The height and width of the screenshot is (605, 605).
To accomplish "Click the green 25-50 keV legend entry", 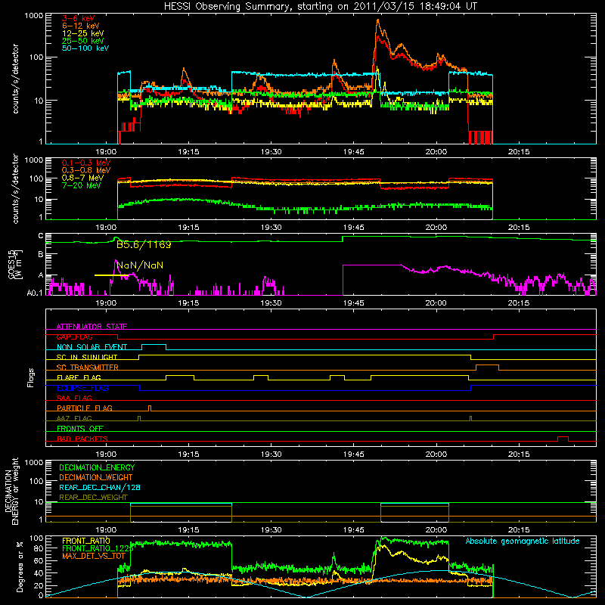I will (83, 41).
